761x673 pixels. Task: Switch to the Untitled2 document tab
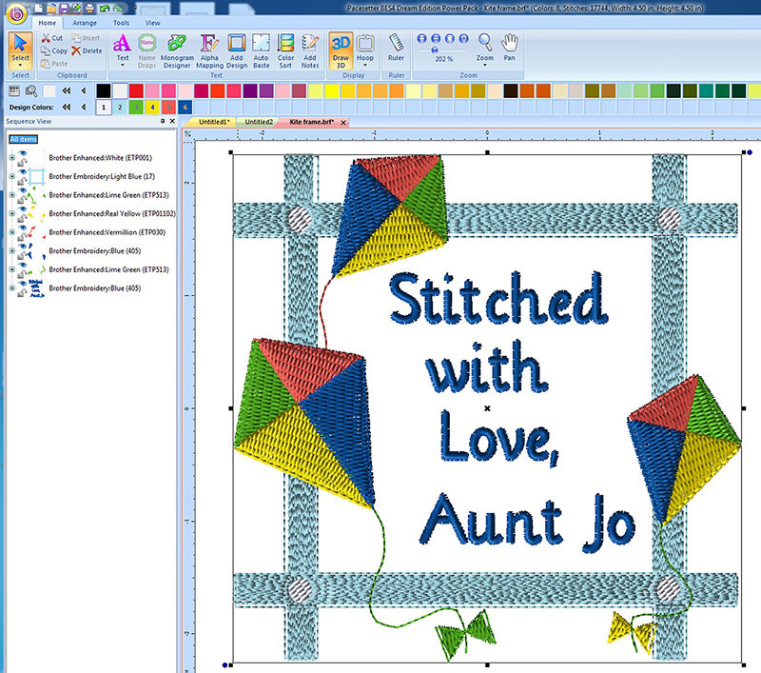click(258, 123)
